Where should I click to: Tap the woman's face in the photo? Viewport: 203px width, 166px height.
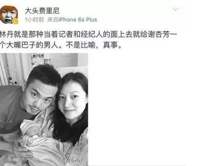coord(73,100)
